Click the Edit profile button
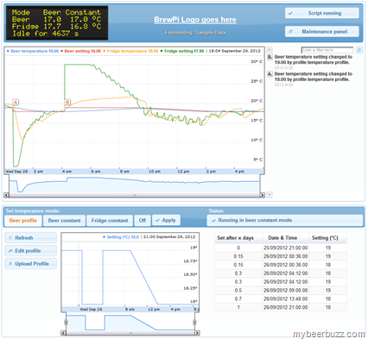Viewport: 368px width, 339px height. pos(30,251)
